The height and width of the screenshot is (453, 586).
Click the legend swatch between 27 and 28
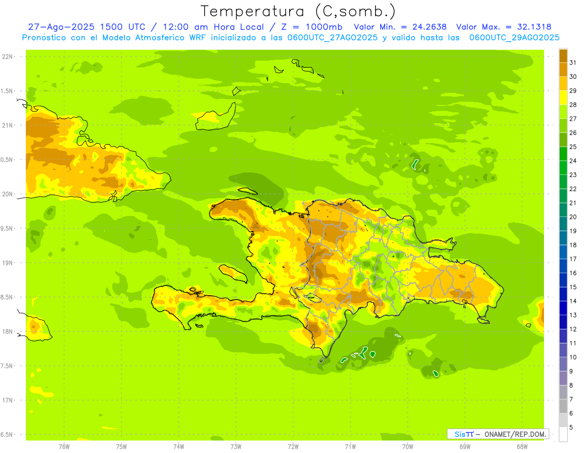[x=563, y=111]
